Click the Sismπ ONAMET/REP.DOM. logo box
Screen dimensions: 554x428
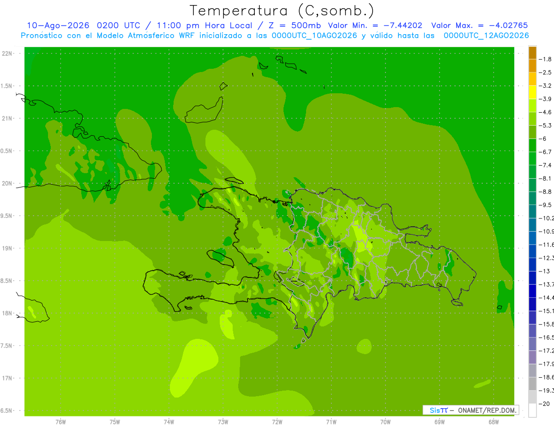click(x=470, y=410)
